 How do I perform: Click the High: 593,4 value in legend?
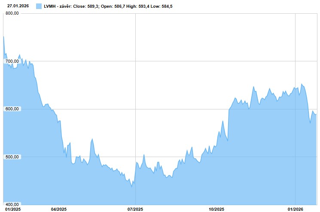141,6
